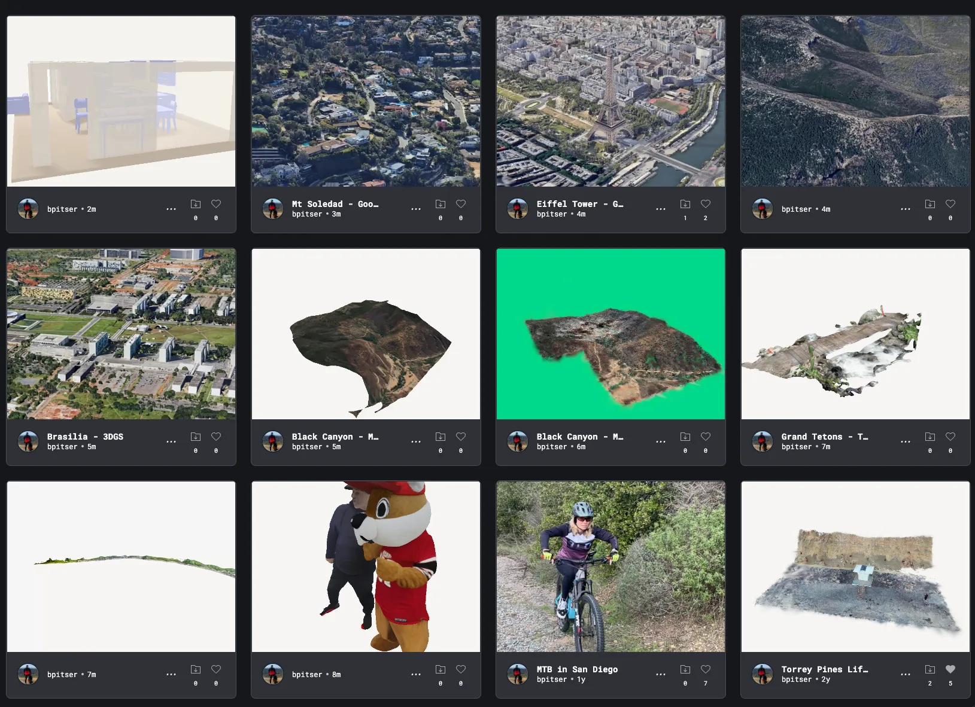
Task: Open the Brasilia aerial city thumbnail
Action: coord(121,334)
